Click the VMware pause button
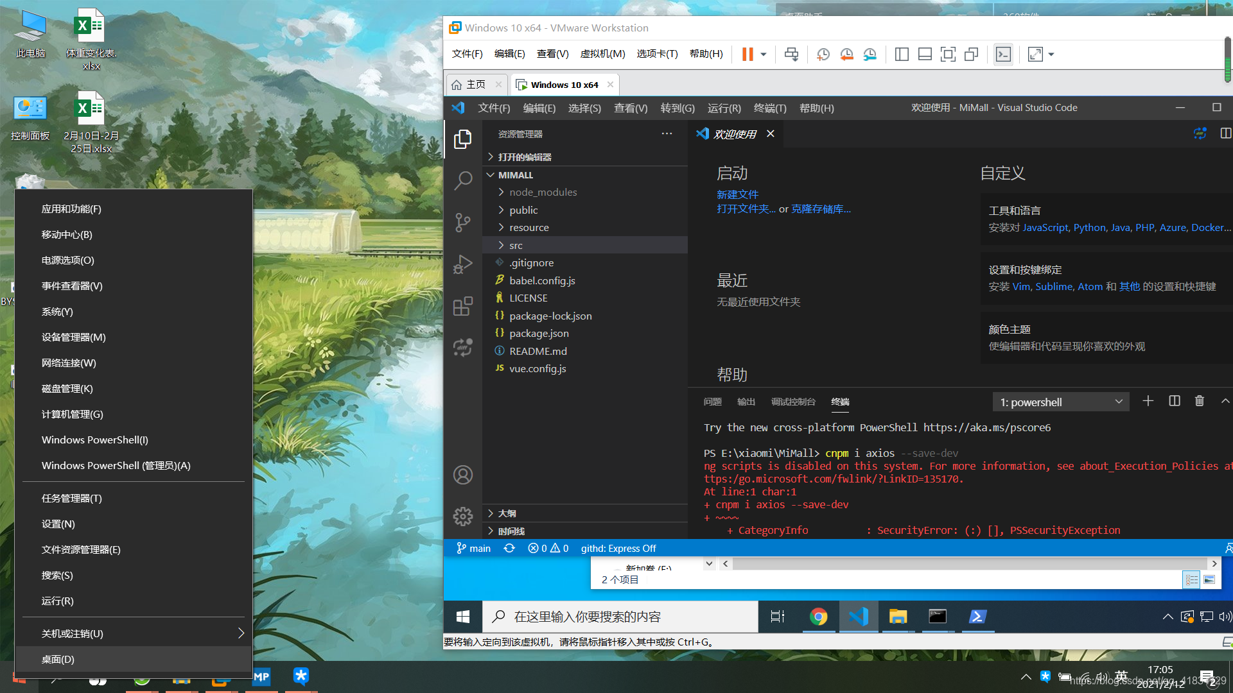 coord(748,55)
